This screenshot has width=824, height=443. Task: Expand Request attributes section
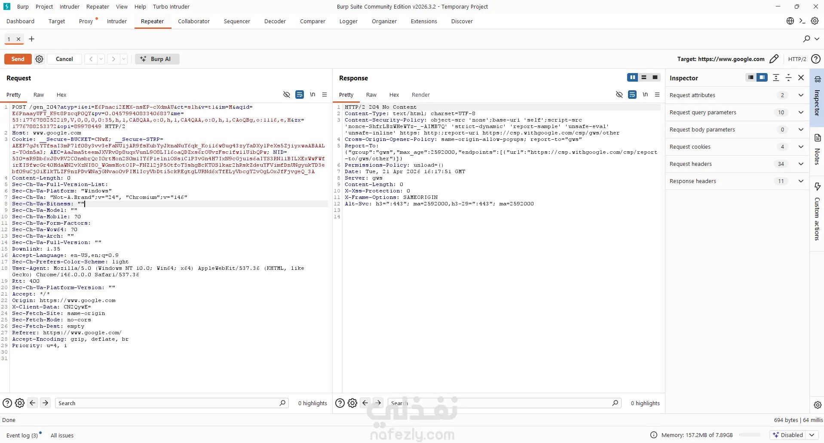[x=737, y=95]
